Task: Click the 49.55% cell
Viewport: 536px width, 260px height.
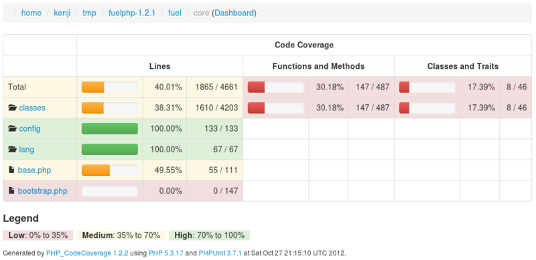Action: click(x=165, y=170)
